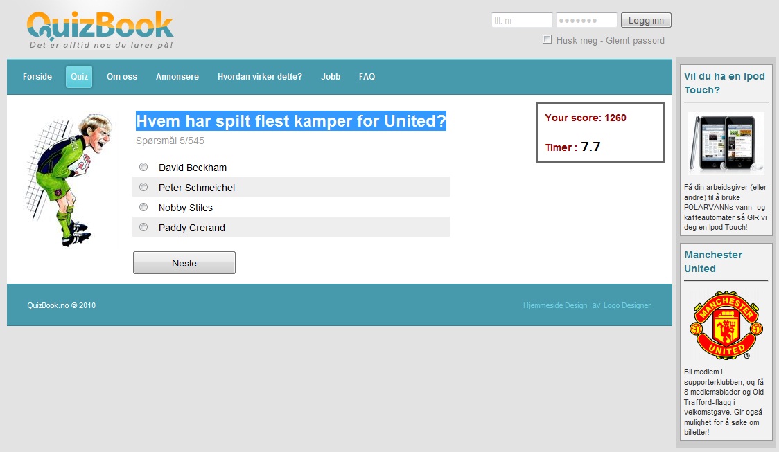Click the highlighted question heading text
This screenshot has width=779, height=452.
pos(291,121)
